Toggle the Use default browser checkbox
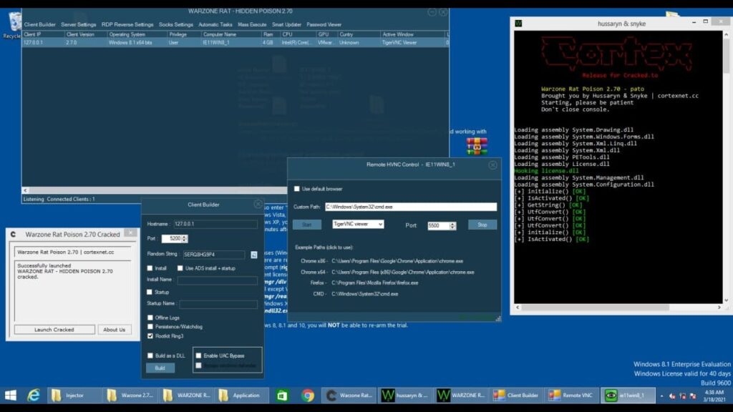This screenshot has width=733, height=412. (x=297, y=189)
